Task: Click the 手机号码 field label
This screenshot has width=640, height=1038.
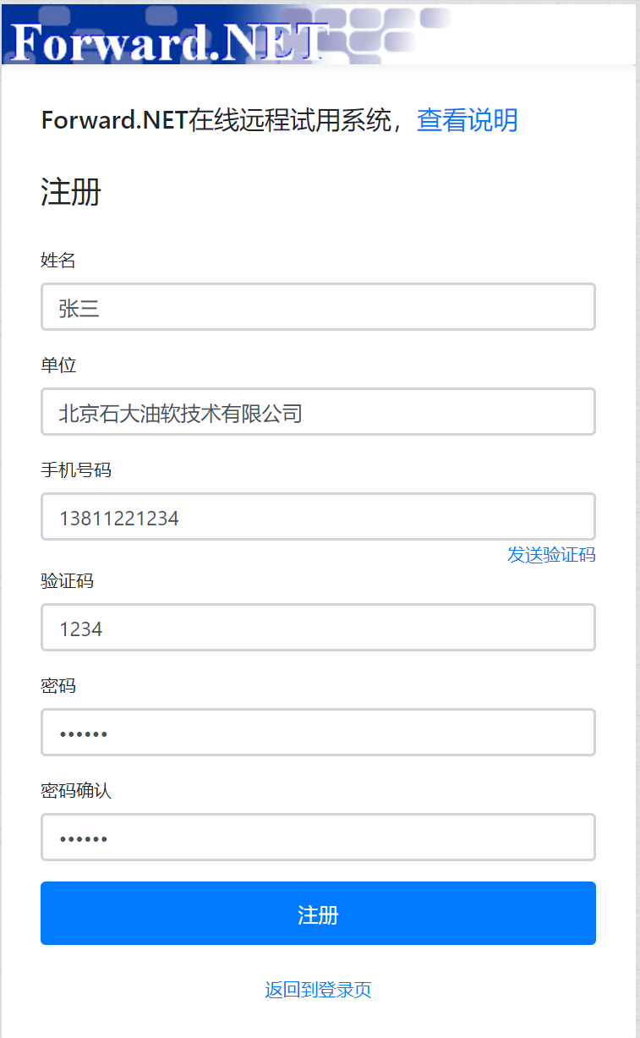Action: [x=76, y=470]
